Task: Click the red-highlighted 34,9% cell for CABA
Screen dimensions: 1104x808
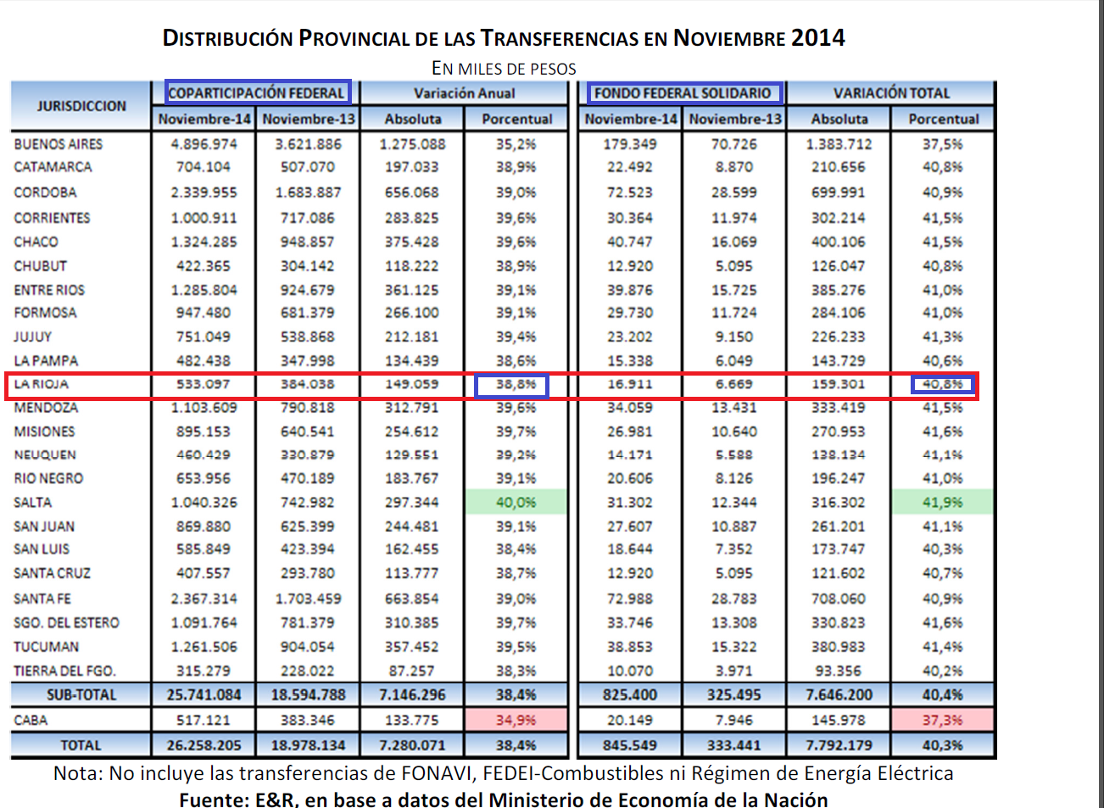Action: 516,720
